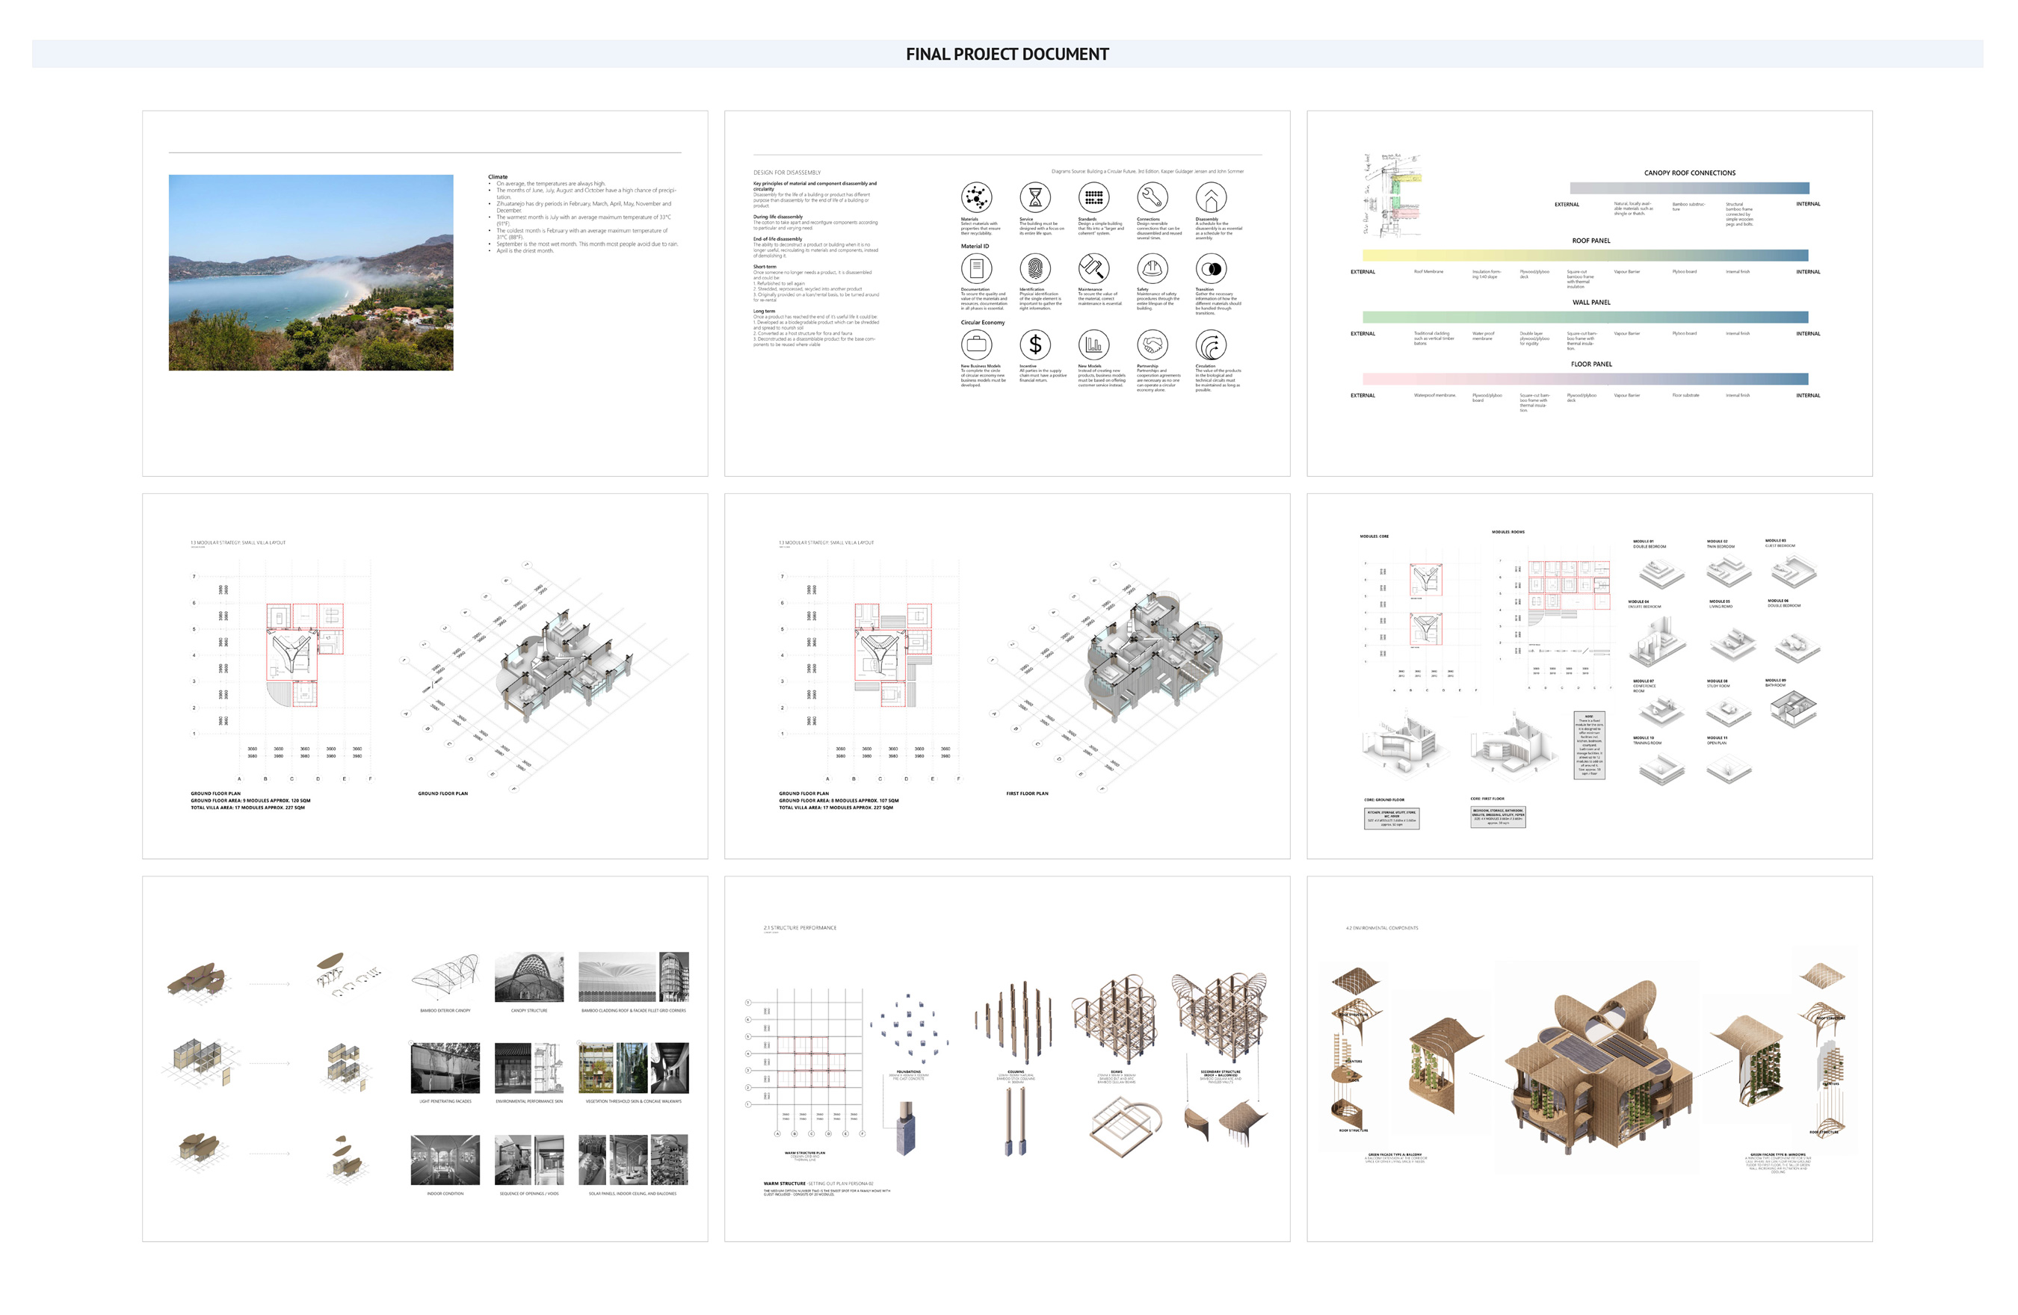Click the Building a Circular Future source credit

coord(1148,172)
